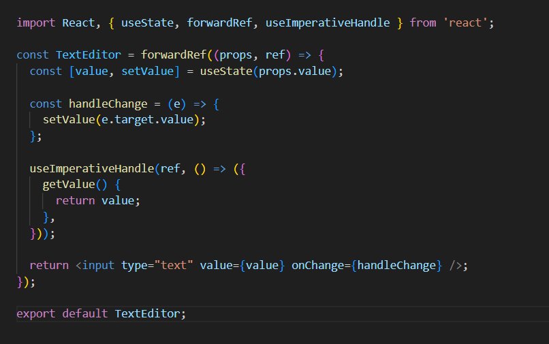Screen dimensions: 549x344
Task: Click 'value={value}' JSX attribute
Action: (x=242, y=266)
